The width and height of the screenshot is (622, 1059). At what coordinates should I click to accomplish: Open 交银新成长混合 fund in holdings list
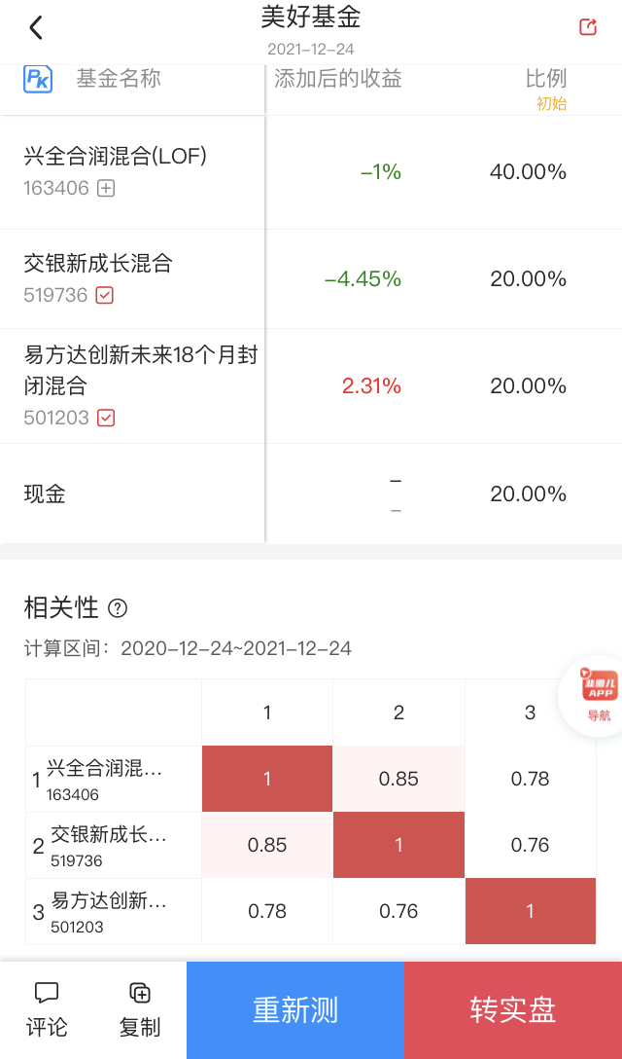pyautogui.click(x=98, y=263)
